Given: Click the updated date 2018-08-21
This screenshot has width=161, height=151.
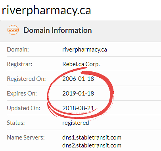Looking at the screenshot, I should 78,108.
